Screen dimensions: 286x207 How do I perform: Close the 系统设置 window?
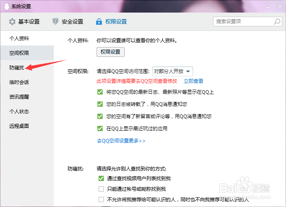[x=280, y=6]
